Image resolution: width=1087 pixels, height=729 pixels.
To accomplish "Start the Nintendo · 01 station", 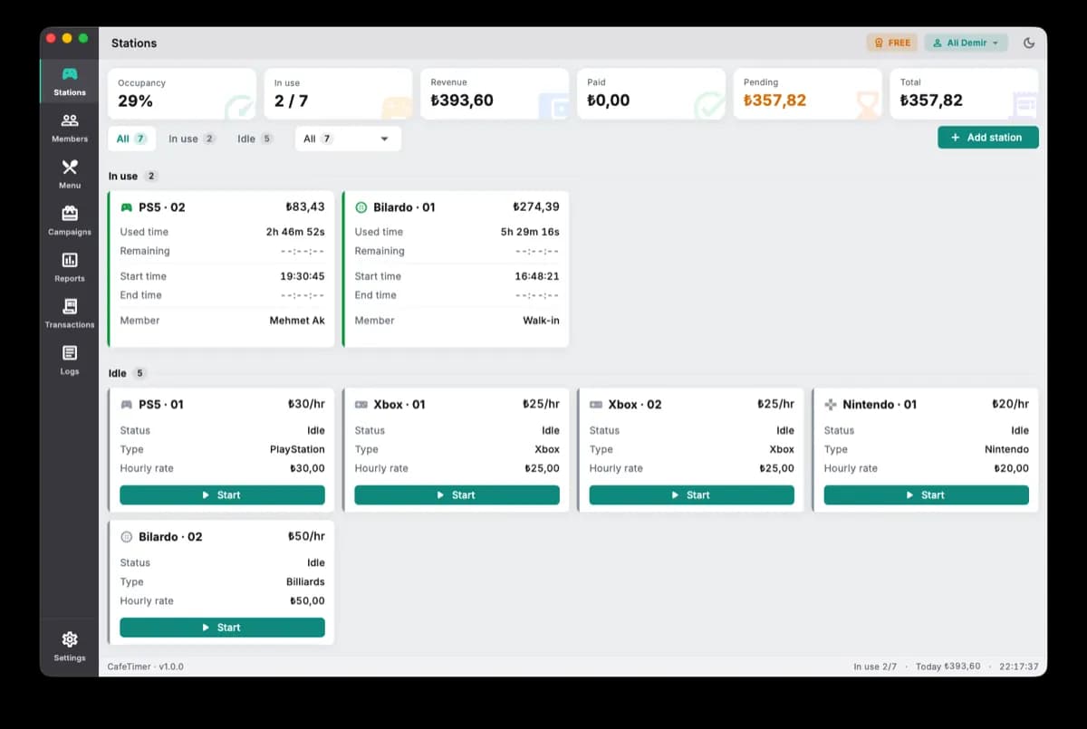I will [x=926, y=495].
